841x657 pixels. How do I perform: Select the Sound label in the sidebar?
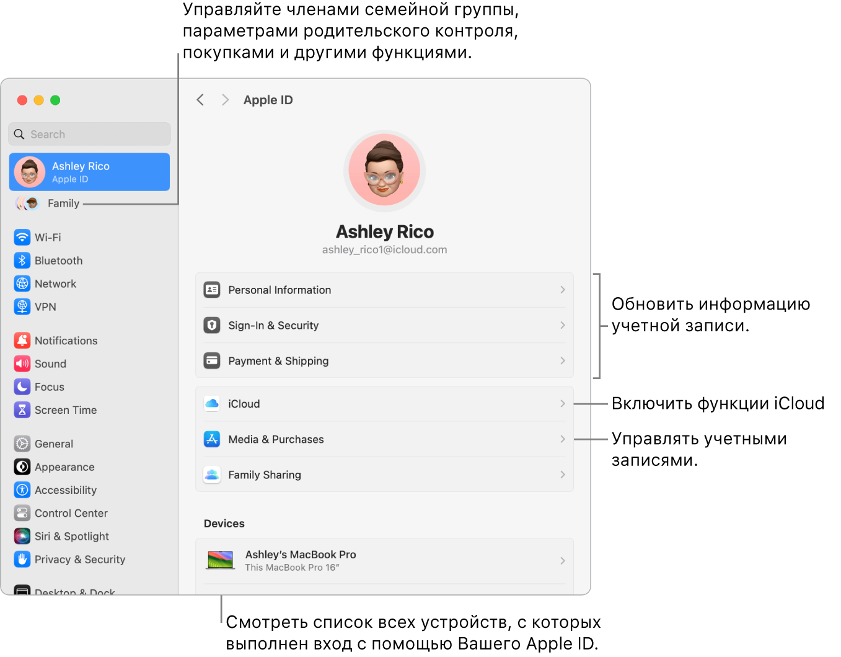click(x=50, y=364)
